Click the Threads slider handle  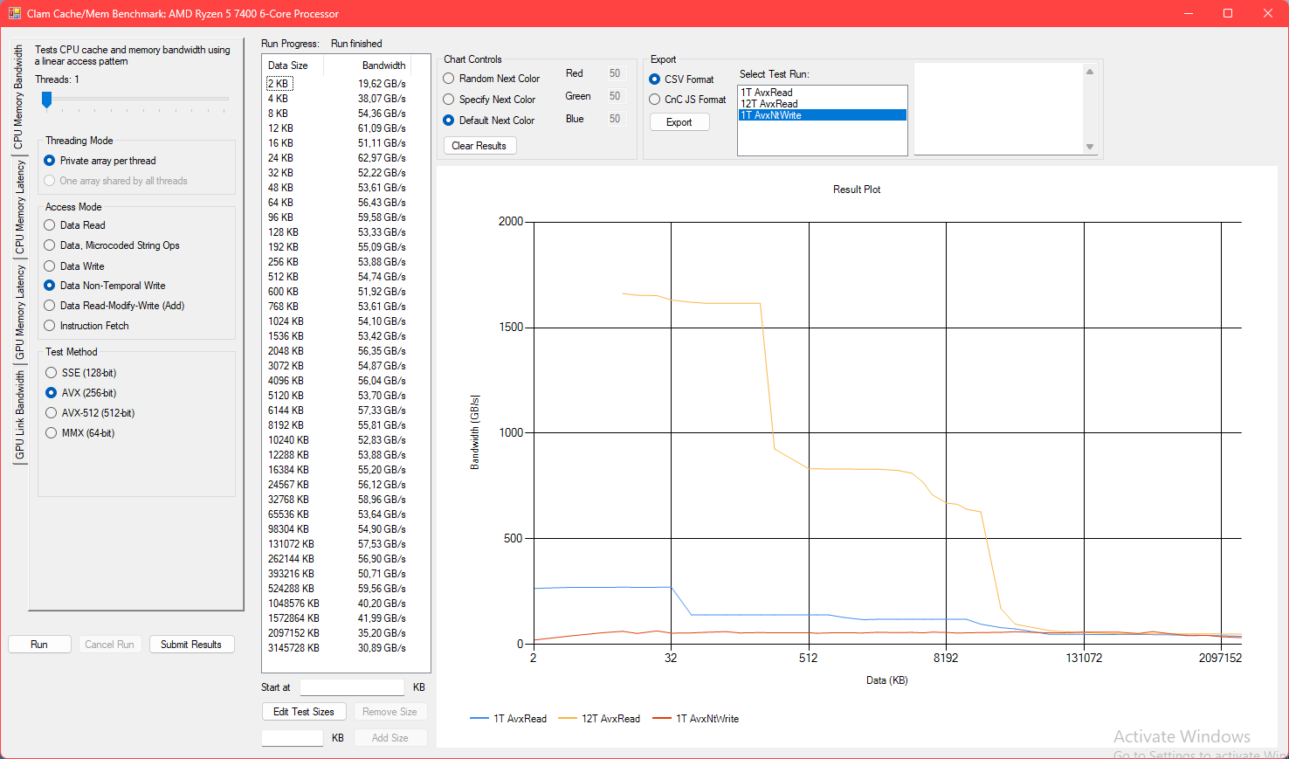point(47,100)
